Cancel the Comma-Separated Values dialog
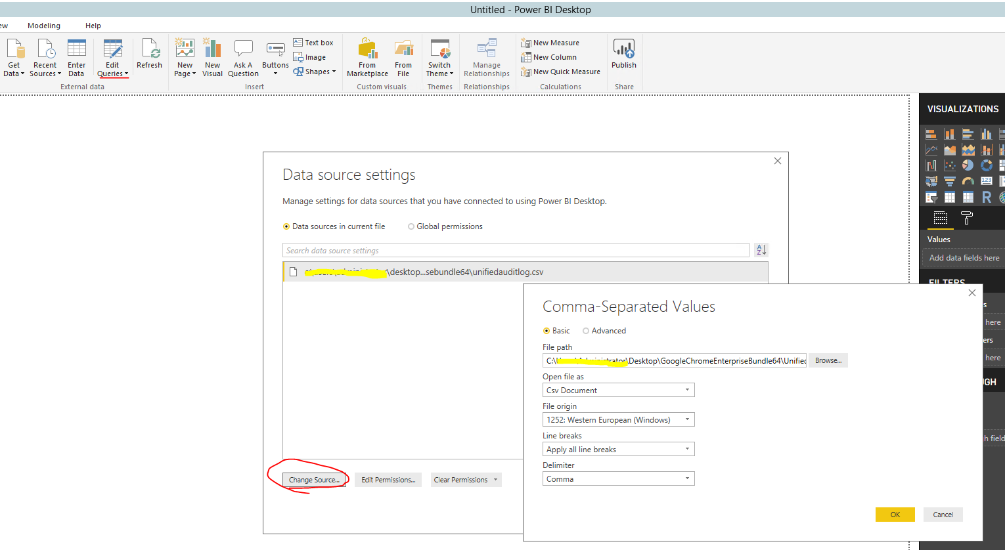Image resolution: width=1005 pixels, height=550 pixels. click(943, 515)
